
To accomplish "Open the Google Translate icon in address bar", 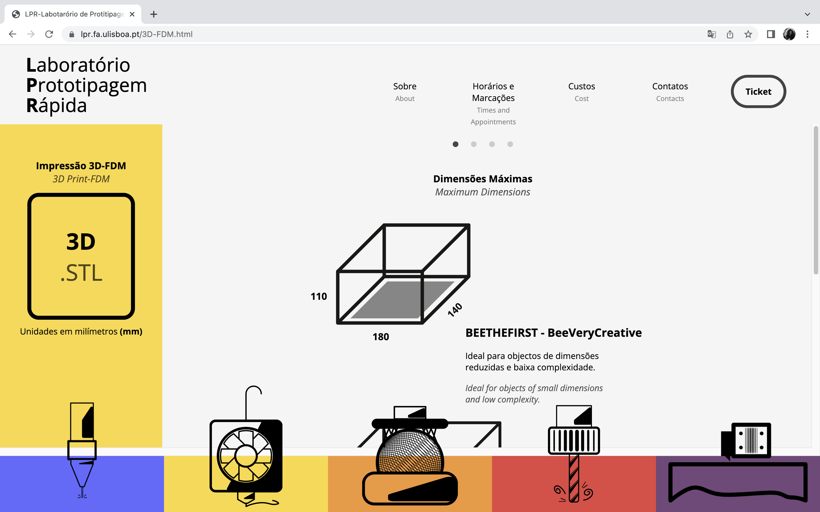I will coord(712,34).
